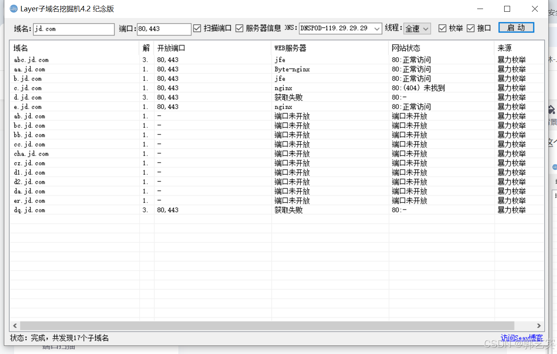The image size is (557, 354).
Task: Select the cha.jd.com row
Action: (x=277, y=154)
